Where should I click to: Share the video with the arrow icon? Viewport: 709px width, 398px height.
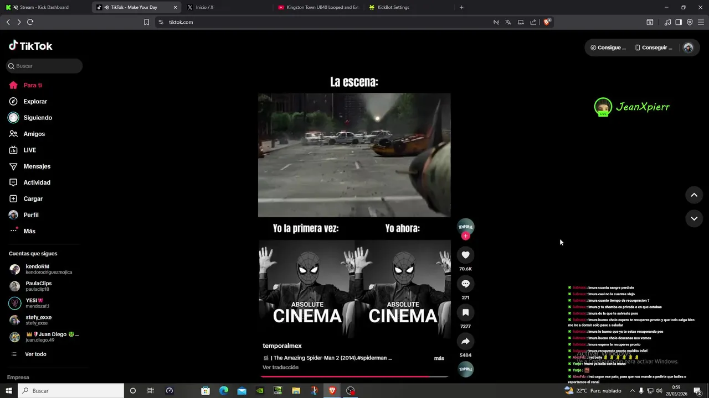tap(465, 341)
